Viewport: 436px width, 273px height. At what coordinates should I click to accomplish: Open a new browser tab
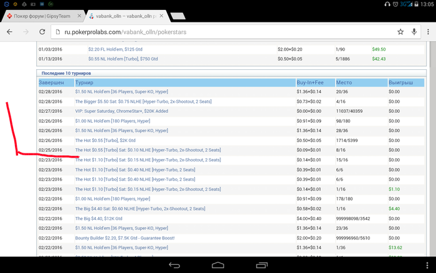point(178,16)
